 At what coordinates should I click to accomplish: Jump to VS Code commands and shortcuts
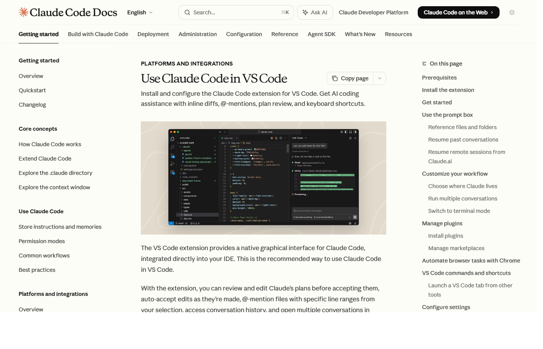[466, 273]
